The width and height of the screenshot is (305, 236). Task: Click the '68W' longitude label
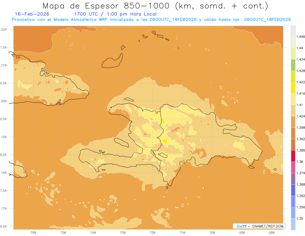point(272,232)
